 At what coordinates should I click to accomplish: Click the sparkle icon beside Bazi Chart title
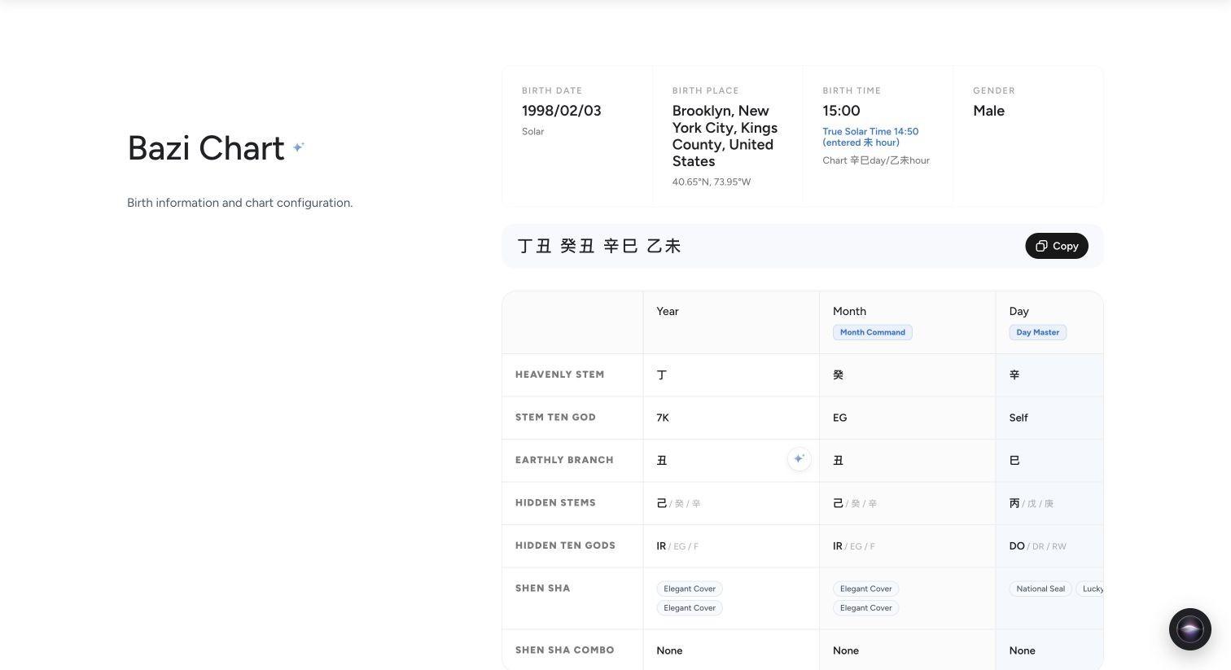(x=299, y=147)
